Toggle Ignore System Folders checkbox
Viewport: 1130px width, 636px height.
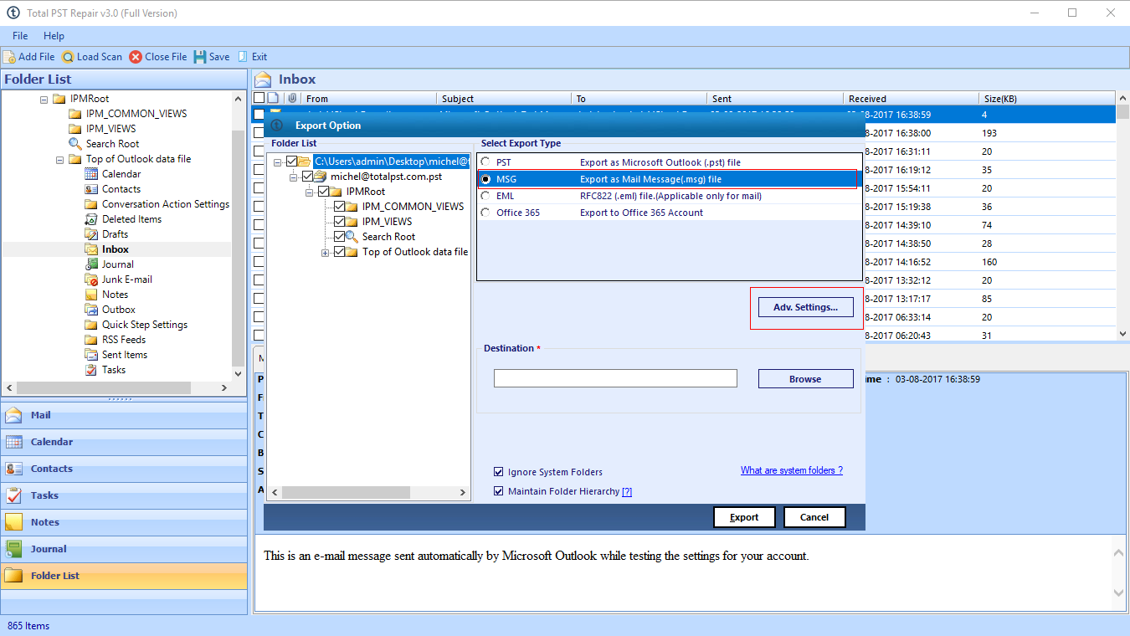pyautogui.click(x=499, y=472)
